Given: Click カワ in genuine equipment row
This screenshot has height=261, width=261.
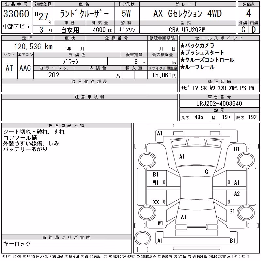Looking at the screenshot, I should (x=212, y=88).
